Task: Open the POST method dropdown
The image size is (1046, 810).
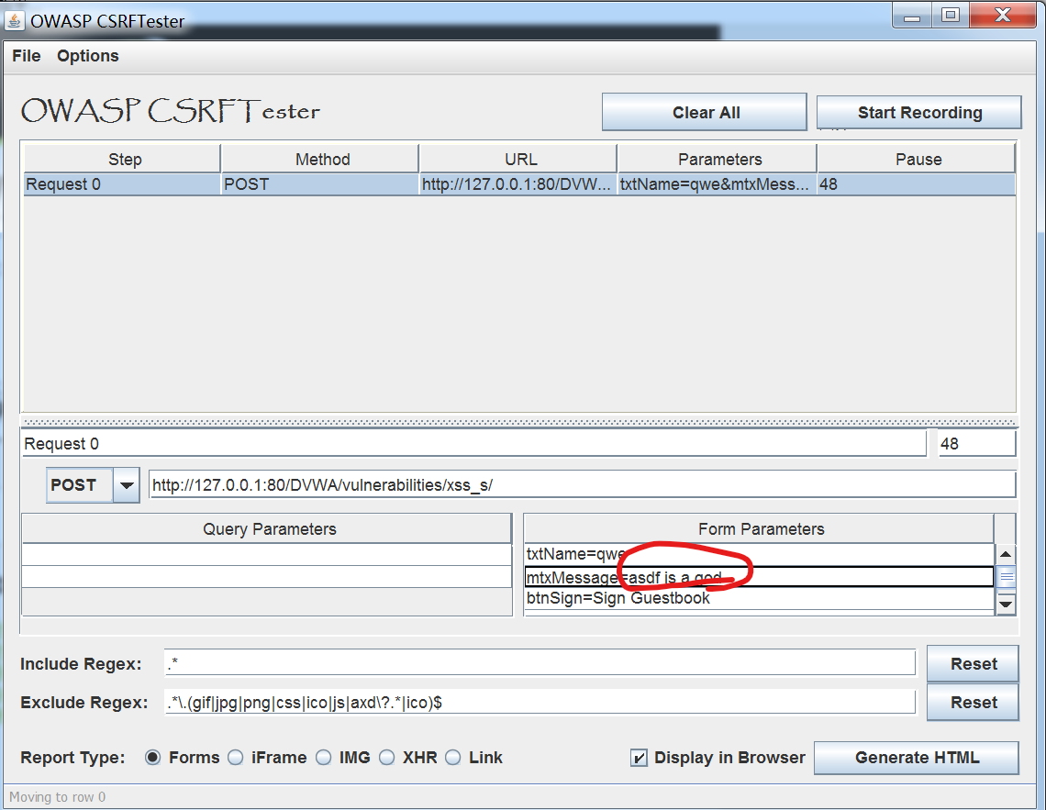Action: pyautogui.click(x=92, y=485)
